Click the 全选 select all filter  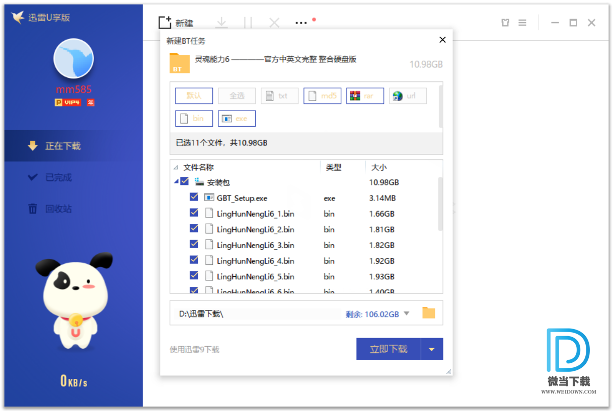(x=237, y=96)
